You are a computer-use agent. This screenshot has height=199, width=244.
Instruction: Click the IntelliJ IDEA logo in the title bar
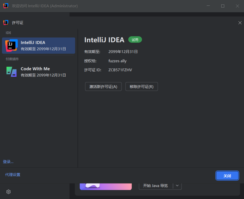coord(6,6)
